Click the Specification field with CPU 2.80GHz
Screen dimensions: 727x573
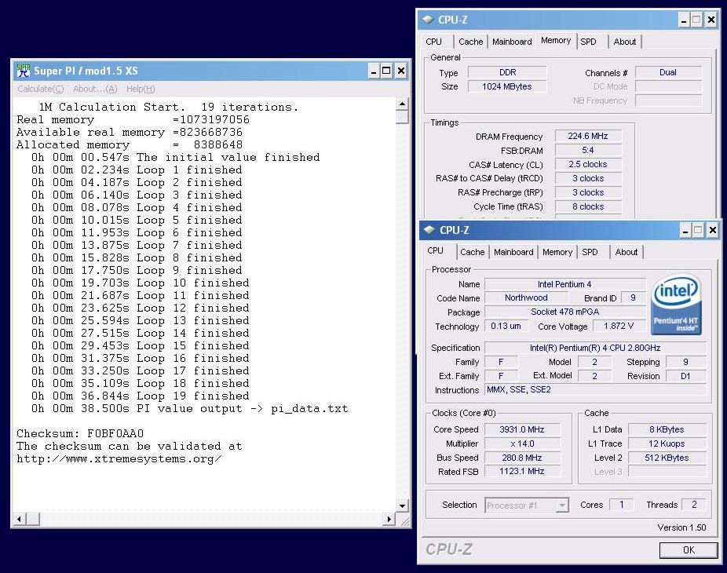(x=595, y=348)
